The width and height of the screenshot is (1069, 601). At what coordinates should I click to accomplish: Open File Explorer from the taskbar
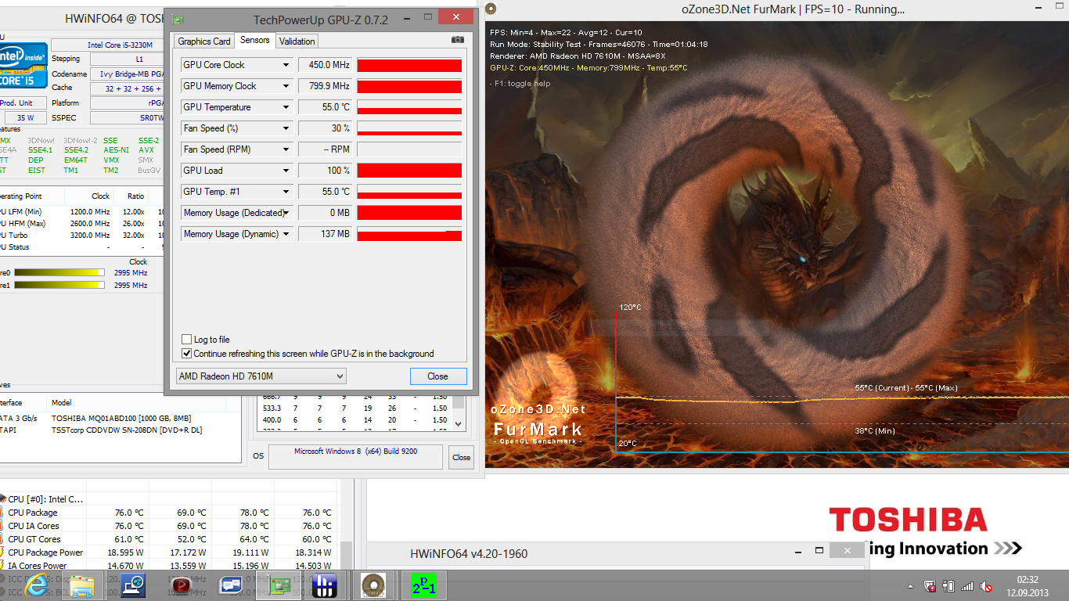pyautogui.click(x=82, y=585)
